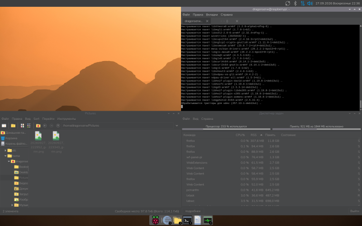The image size is (362, 226).
Task: Go to home folder via toolbar home icon
Action: (38, 126)
